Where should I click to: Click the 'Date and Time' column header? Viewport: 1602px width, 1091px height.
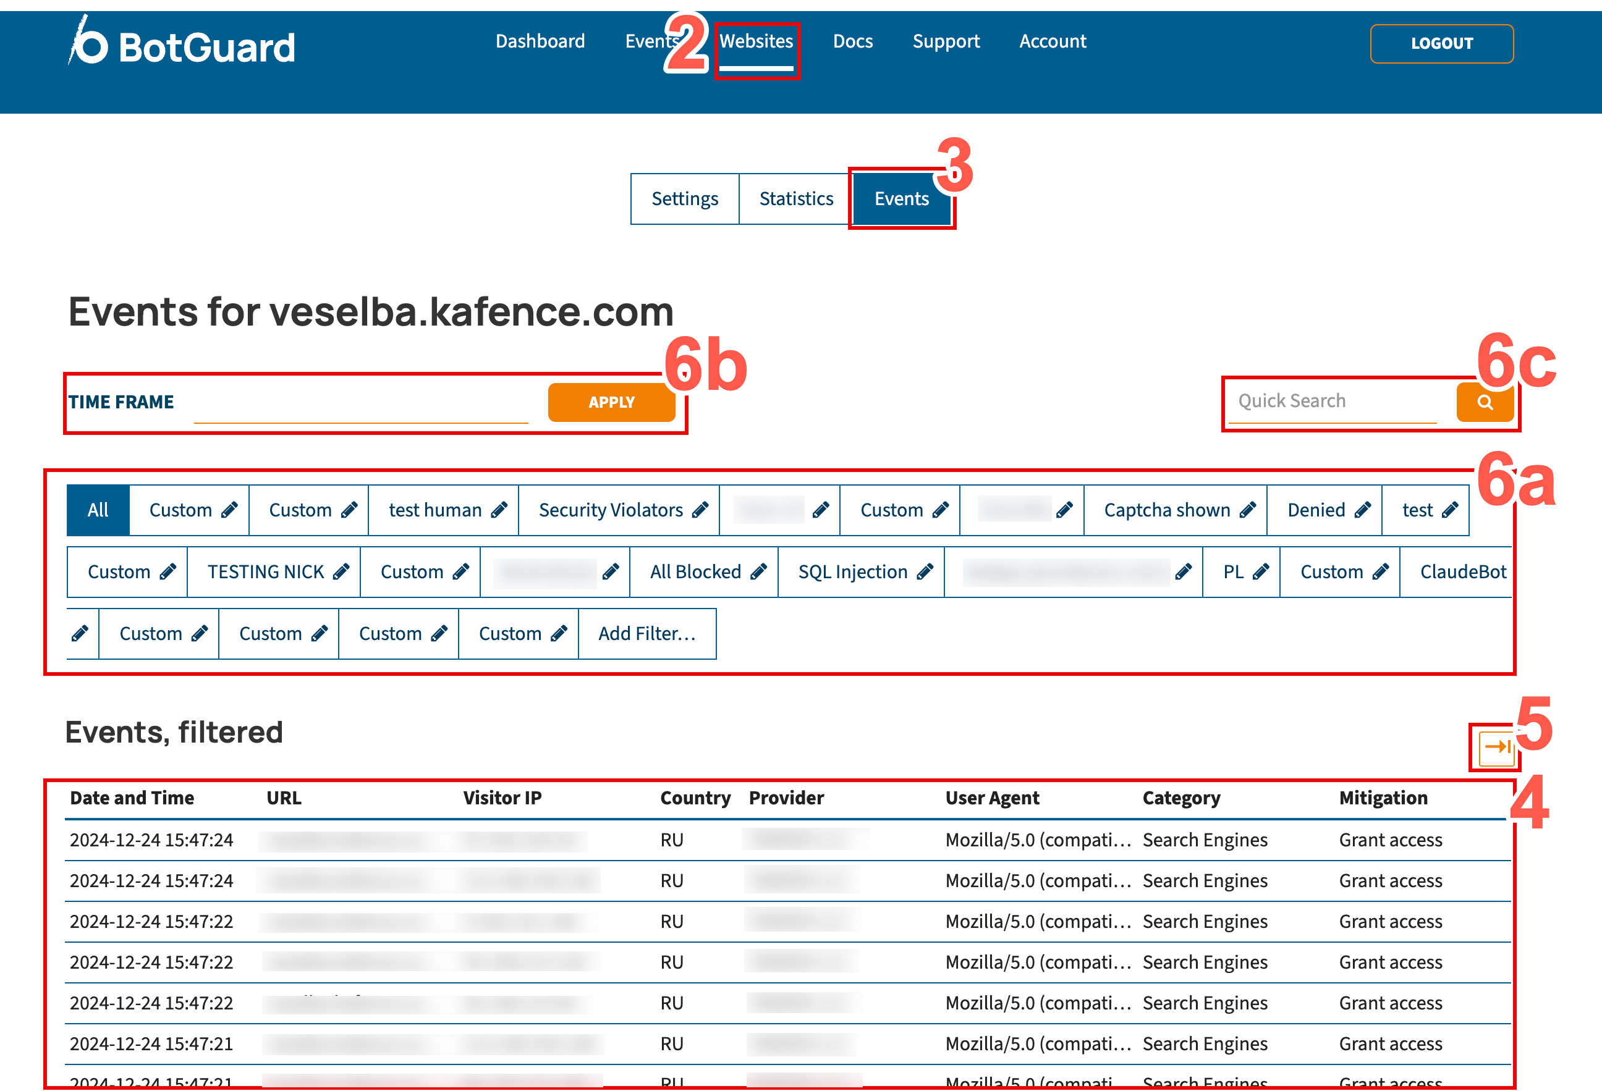coord(132,798)
